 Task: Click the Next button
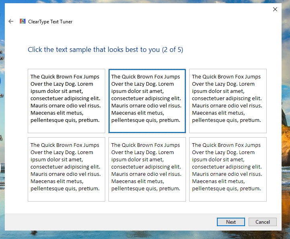tap(231, 222)
